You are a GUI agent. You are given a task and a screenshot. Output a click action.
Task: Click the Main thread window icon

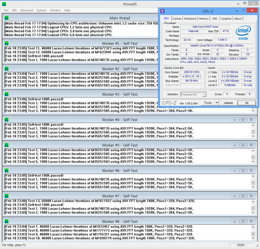click(x=6, y=18)
